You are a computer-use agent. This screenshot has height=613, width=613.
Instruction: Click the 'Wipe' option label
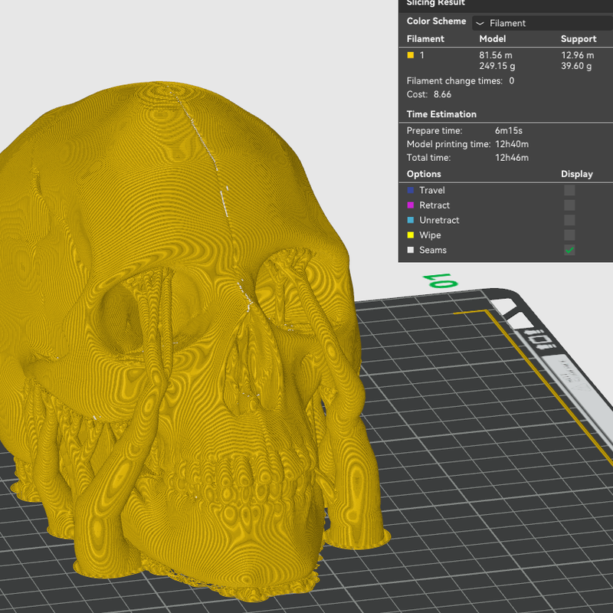pyautogui.click(x=430, y=235)
